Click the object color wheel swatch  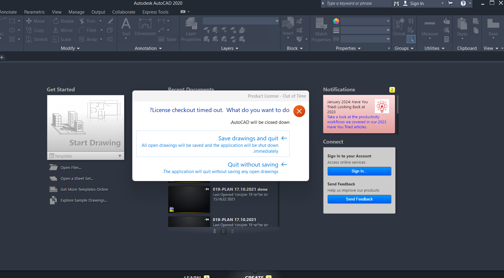(336, 21)
